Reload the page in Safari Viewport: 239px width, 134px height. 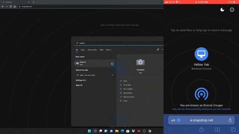(230, 120)
